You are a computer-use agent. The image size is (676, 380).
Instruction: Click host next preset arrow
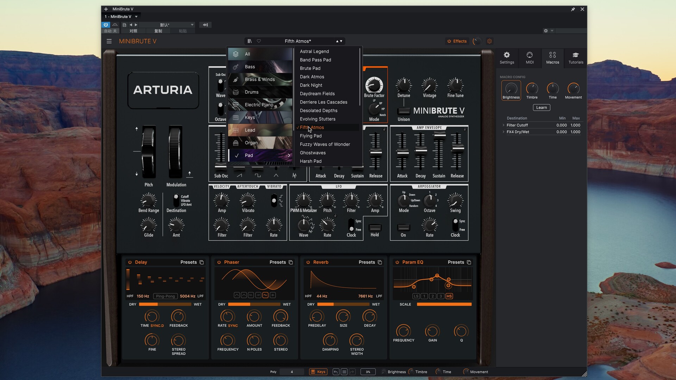click(136, 25)
